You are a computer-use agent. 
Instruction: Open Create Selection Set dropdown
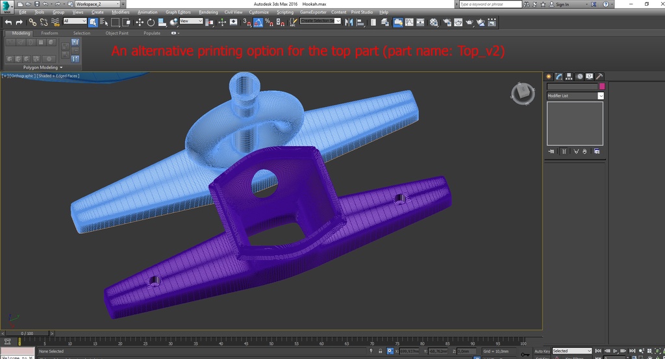click(320, 21)
